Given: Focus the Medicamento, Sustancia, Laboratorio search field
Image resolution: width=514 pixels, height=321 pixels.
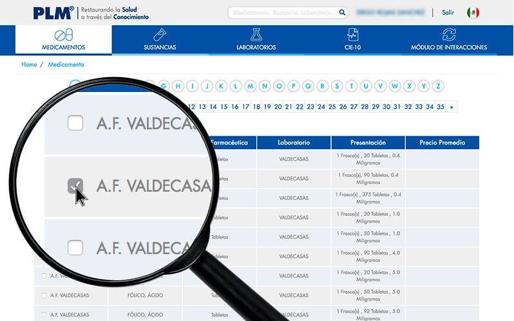Looking at the screenshot, I should coord(283,12).
